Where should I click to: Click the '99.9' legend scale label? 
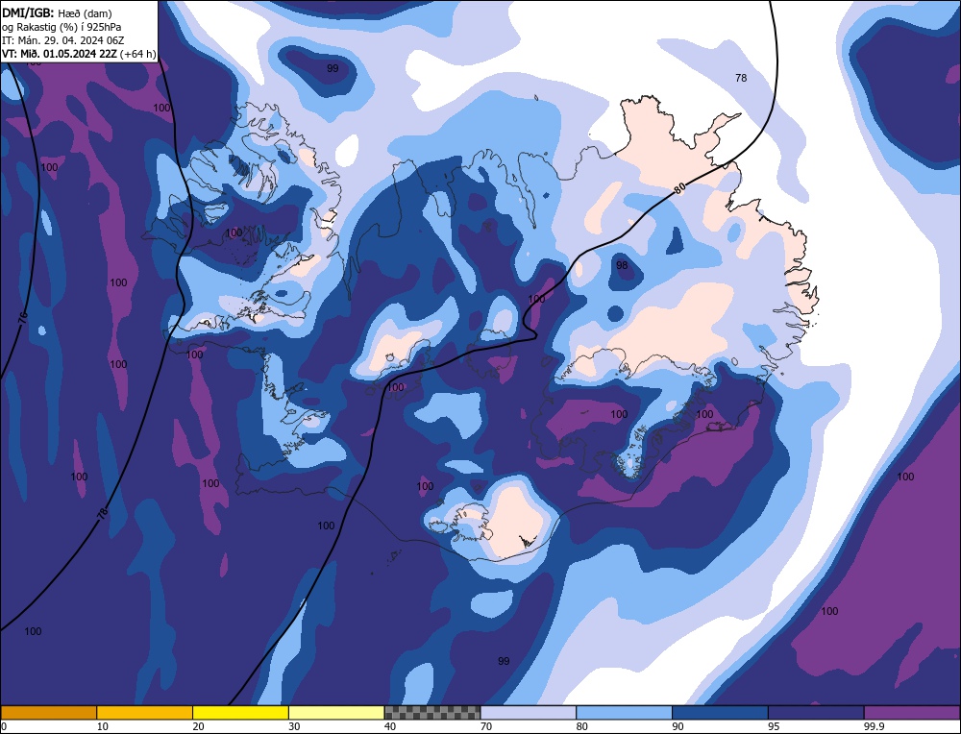(874, 726)
